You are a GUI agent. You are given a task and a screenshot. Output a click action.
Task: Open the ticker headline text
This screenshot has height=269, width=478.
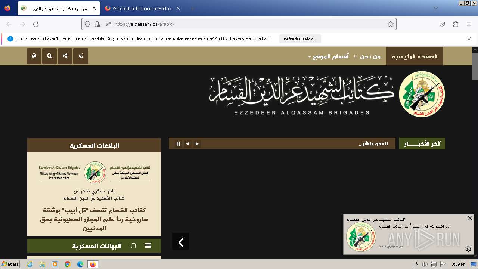click(x=373, y=144)
